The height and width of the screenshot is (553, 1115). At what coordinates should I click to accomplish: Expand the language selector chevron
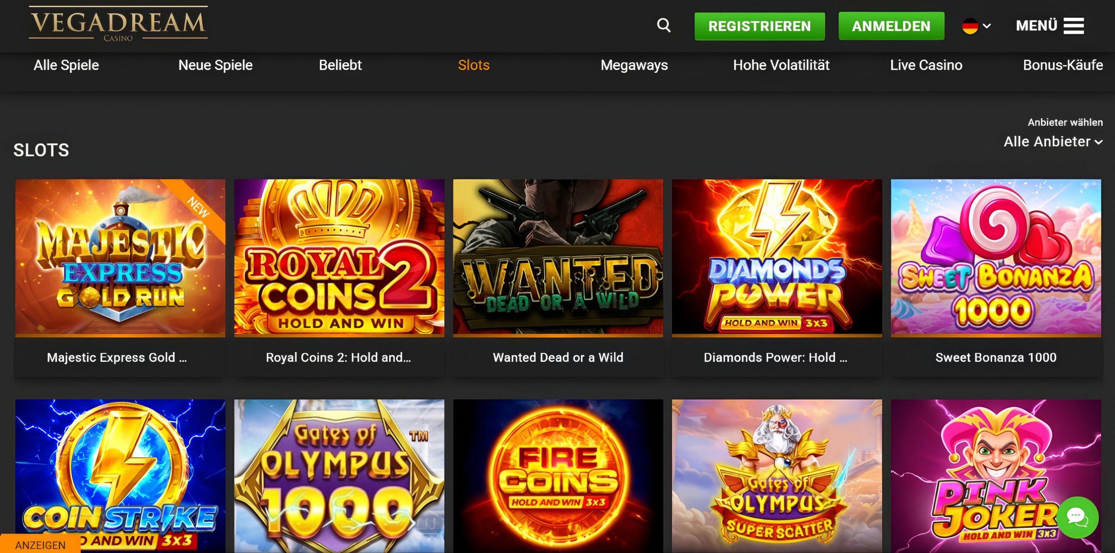pos(987,26)
